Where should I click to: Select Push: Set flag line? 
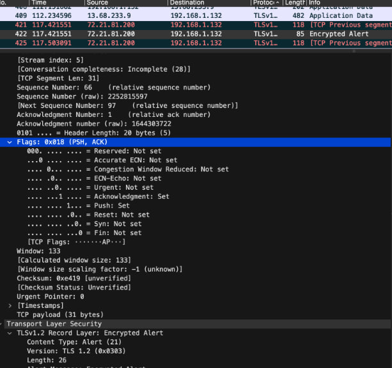pyautogui.click(x=79, y=206)
